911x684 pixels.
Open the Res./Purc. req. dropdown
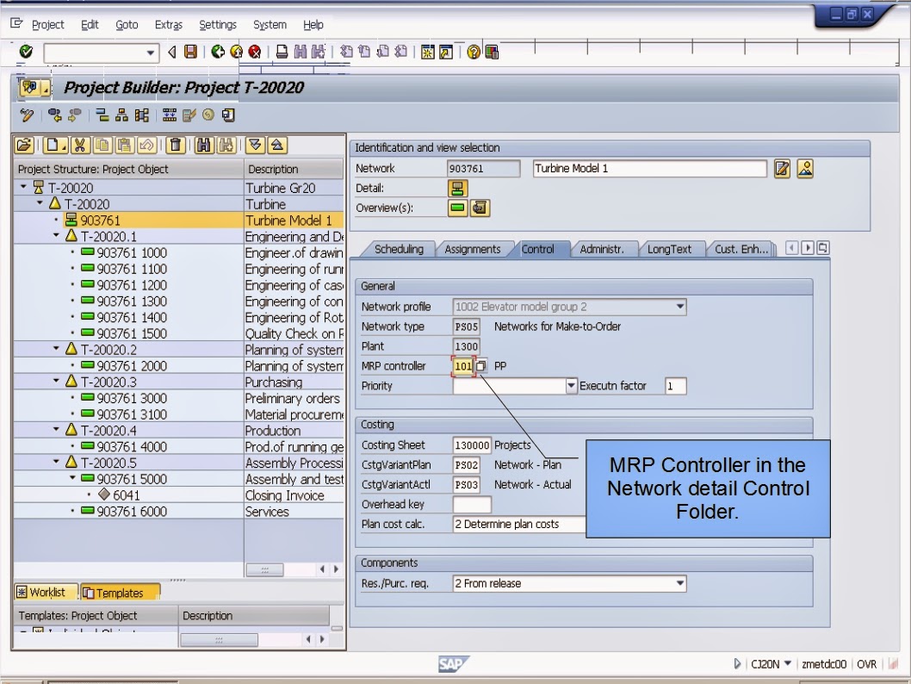click(681, 583)
